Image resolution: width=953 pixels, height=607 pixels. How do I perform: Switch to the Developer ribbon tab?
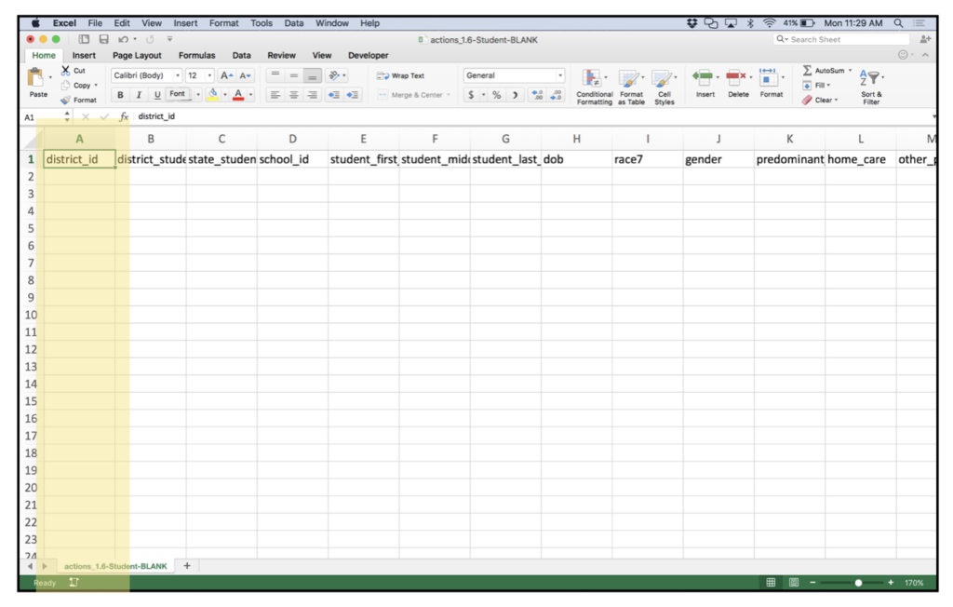369,55
